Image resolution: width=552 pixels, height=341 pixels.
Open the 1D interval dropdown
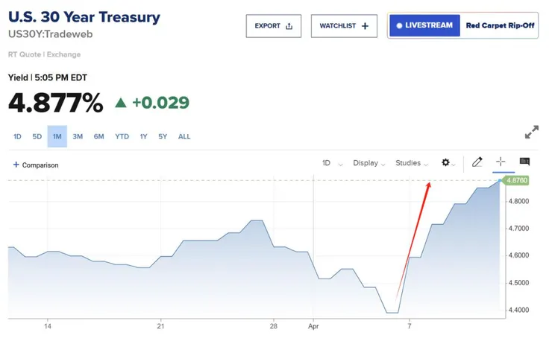332,163
